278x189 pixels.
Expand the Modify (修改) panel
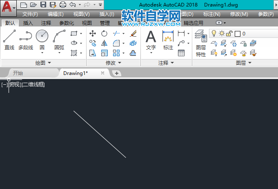113,63
